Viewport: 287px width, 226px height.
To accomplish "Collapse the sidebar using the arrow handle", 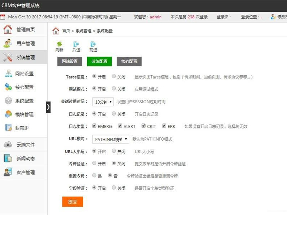I will pos(48,107).
